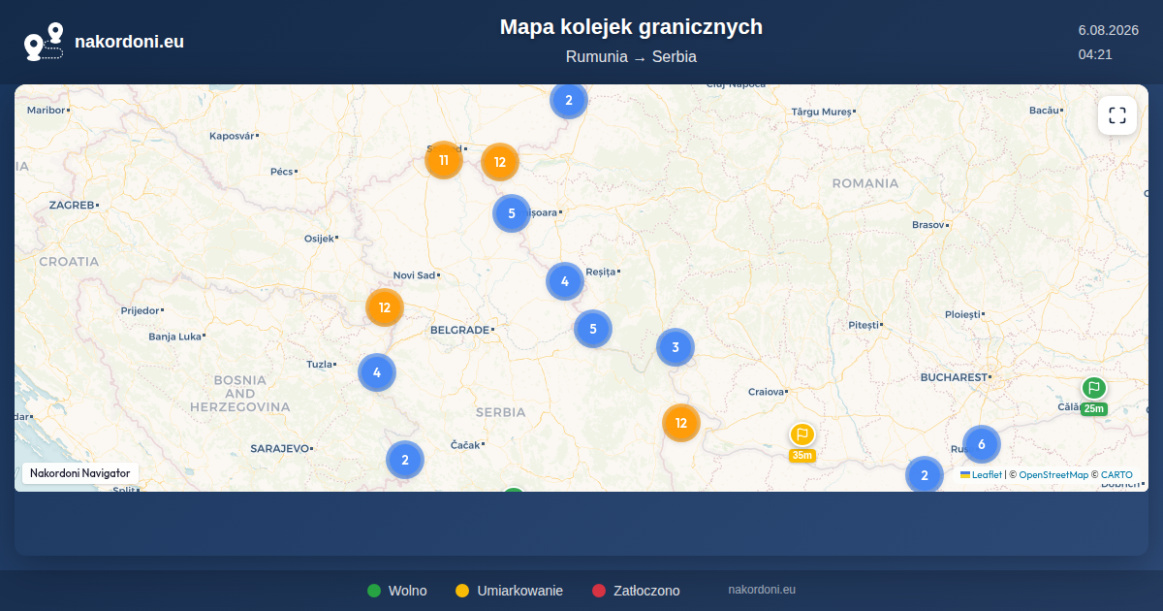1163x611 pixels.
Task: Expand the blue 5 cluster east of Belgrade
Action: (x=593, y=329)
